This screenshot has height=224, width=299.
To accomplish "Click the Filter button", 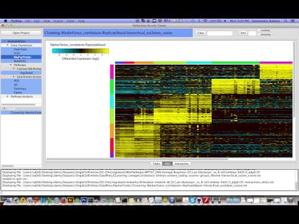I will (201, 33).
